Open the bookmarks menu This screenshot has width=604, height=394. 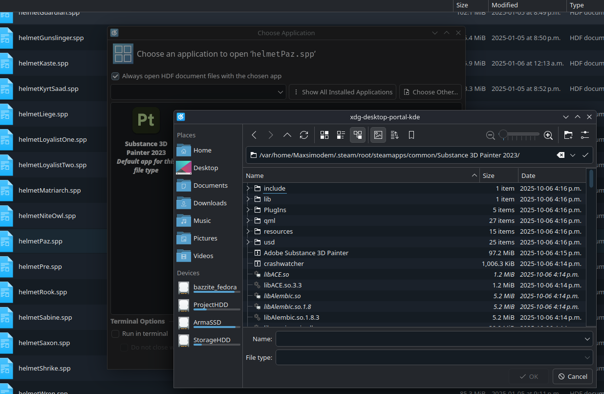click(411, 135)
